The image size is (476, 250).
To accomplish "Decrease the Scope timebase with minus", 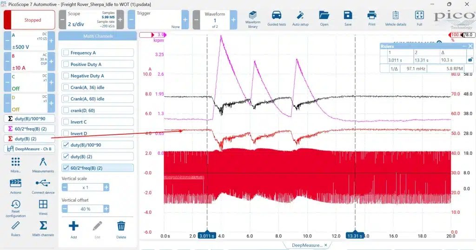I will tap(62, 20).
